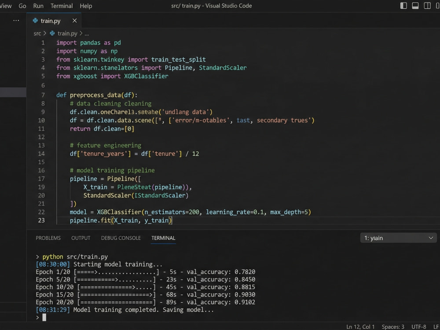Open the Go menu
This screenshot has width=440, height=330.
pyautogui.click(x=22, y=6)
